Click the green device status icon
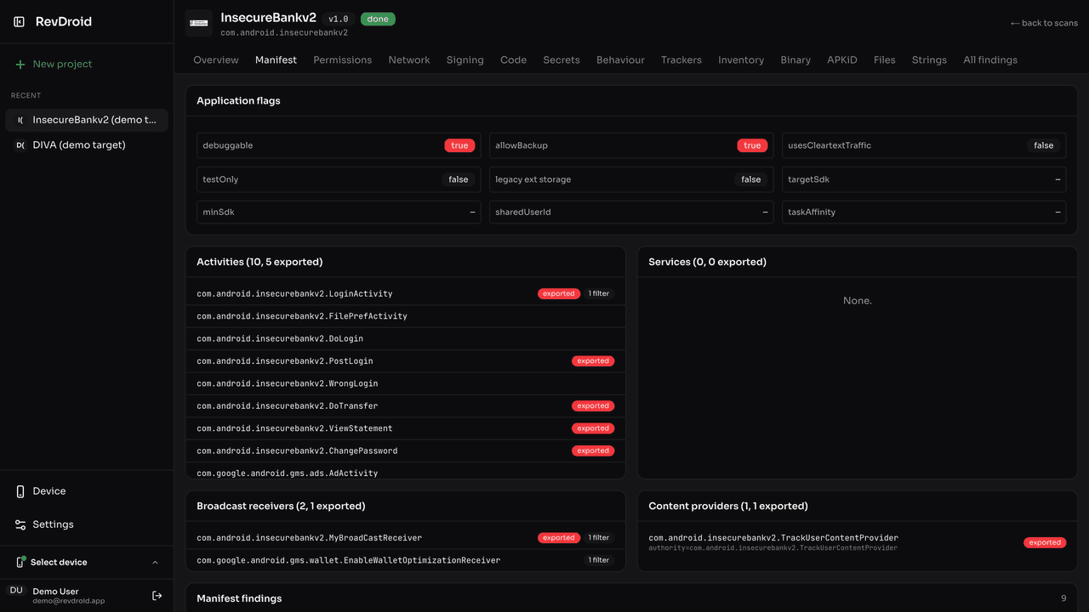The image size is (1089, 612). point(20,562)
